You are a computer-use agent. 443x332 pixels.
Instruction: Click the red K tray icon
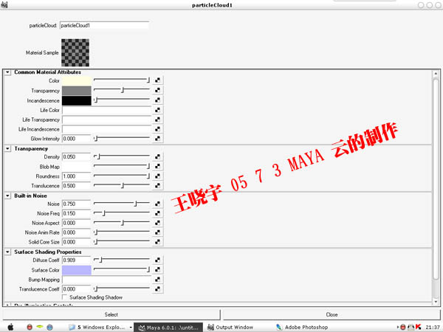[x=418, y=327]
